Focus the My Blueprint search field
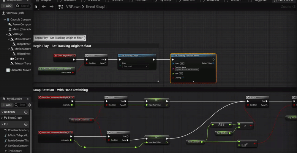 click(20, 105)
